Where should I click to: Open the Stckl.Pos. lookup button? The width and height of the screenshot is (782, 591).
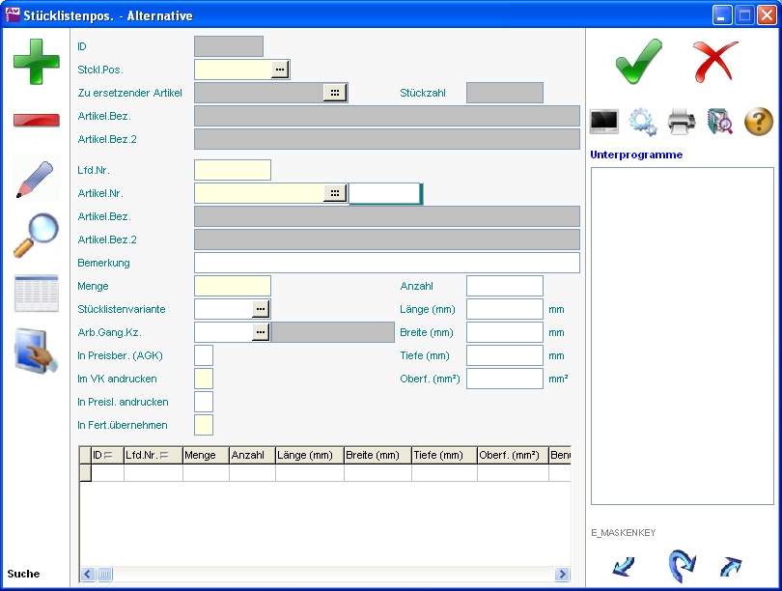pyautogui.click(x=280, y=70)
